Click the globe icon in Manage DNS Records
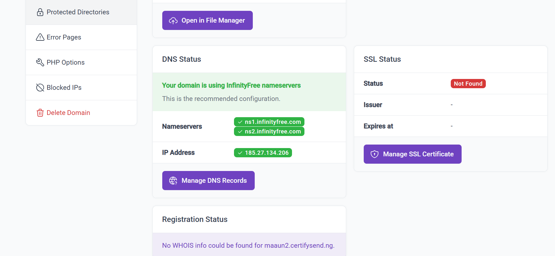This screenshot has width=555, height=256. point(173,181)
